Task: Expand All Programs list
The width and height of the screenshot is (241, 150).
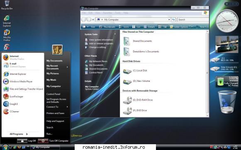Action: tap(19, 134)
